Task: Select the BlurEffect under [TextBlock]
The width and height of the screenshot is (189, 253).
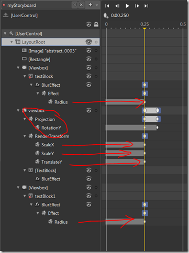Action: (51, 179)
